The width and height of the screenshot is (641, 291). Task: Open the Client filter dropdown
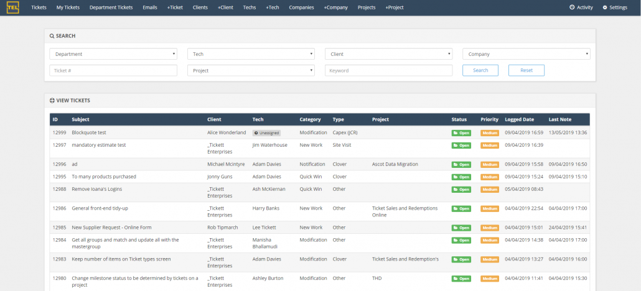[x=389, y=54]
